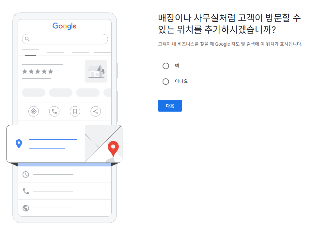This screenshot has height=234, width=313.
Task: Click the directions icon in the illustration
Action: tap(34, 111)
